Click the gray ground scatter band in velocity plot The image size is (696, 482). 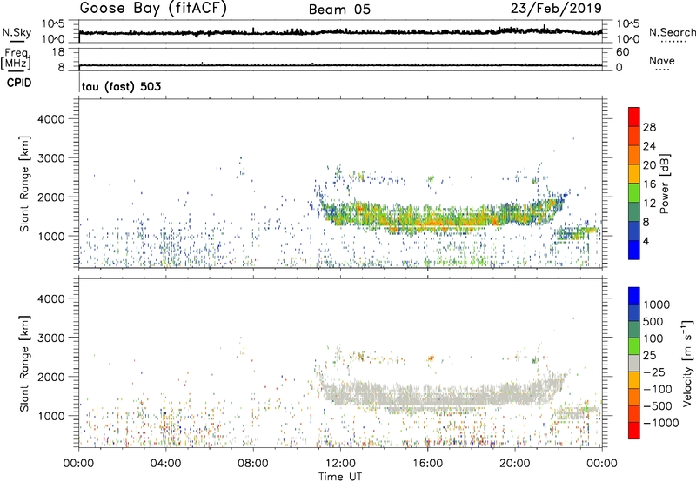[444, 395]
